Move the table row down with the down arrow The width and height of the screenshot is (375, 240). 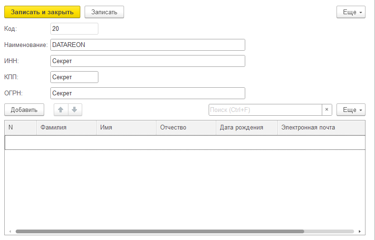click(74, 110)
